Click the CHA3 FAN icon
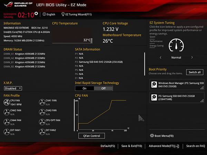 [42, 112]
